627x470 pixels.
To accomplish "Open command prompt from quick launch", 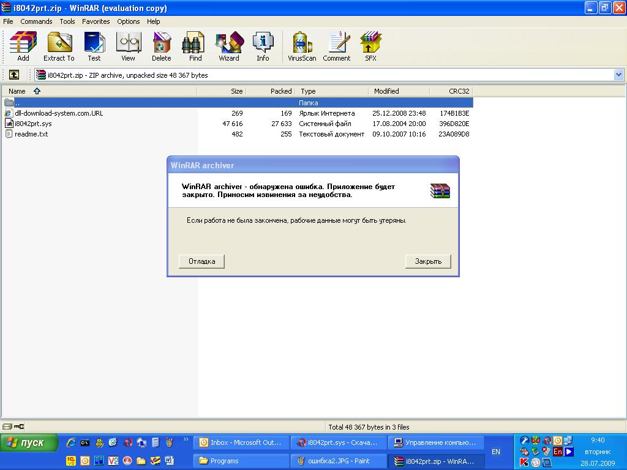I will coord(84,442).
